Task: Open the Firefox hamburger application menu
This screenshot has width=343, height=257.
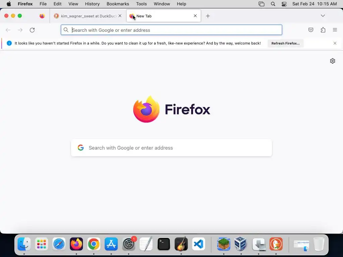Action: 335,30
